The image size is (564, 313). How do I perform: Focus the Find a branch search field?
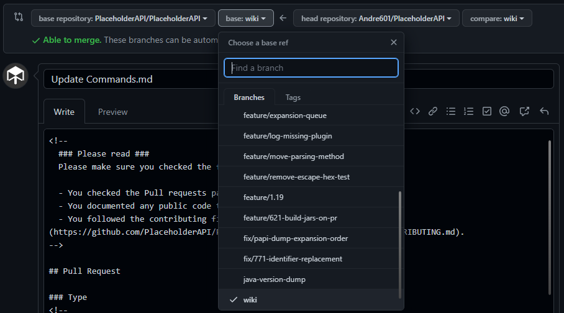(311, 68)
